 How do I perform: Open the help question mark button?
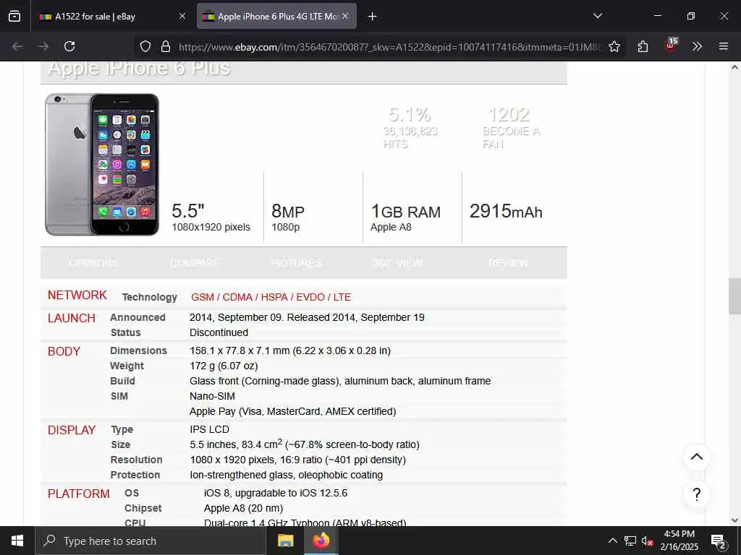697,494
